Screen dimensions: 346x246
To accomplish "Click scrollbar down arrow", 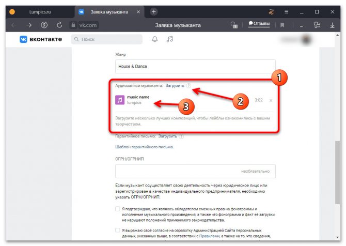I will click(337, 237).
